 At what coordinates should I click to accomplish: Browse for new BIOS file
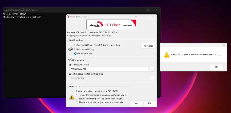152,69
